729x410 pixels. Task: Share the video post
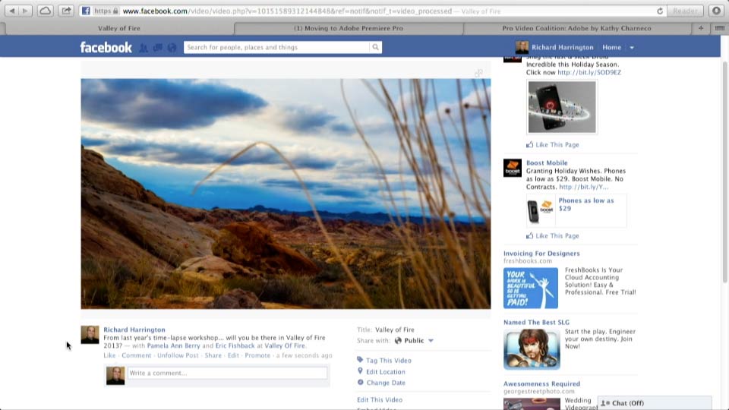coord(213,355)
